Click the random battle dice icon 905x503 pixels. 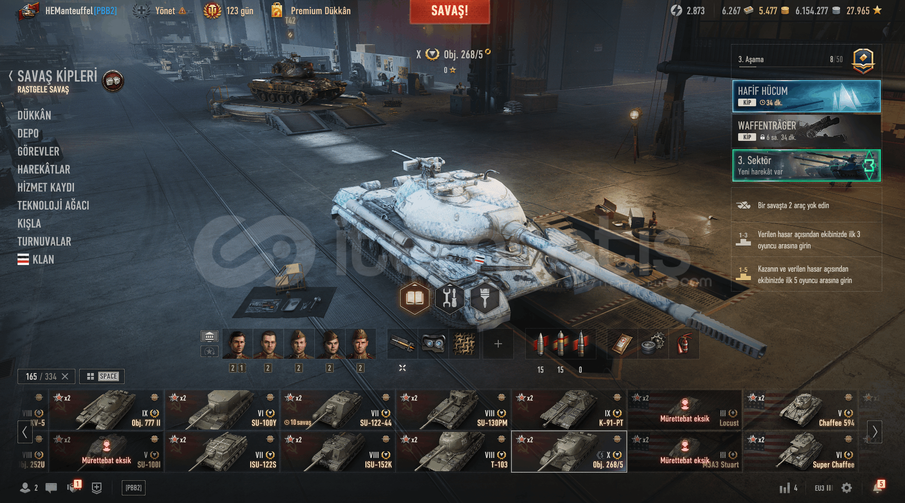[x=113, y=81]
